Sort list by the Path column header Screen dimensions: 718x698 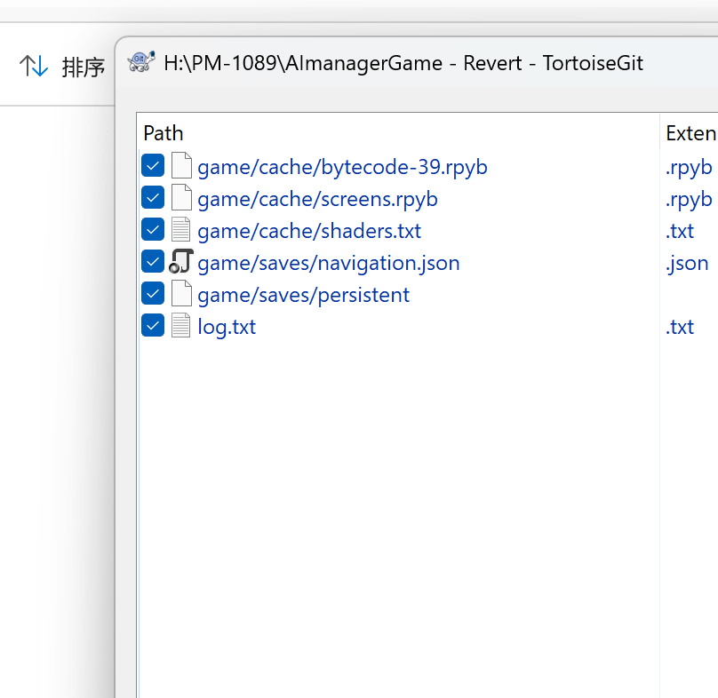(x=398, y=133)
